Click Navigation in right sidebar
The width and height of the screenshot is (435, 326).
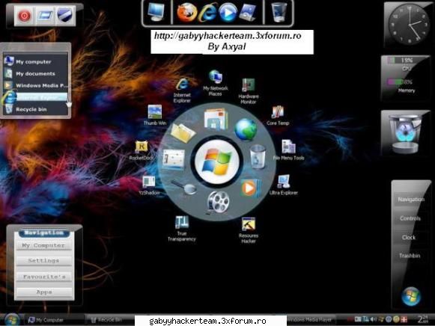(x=411, y=200)
